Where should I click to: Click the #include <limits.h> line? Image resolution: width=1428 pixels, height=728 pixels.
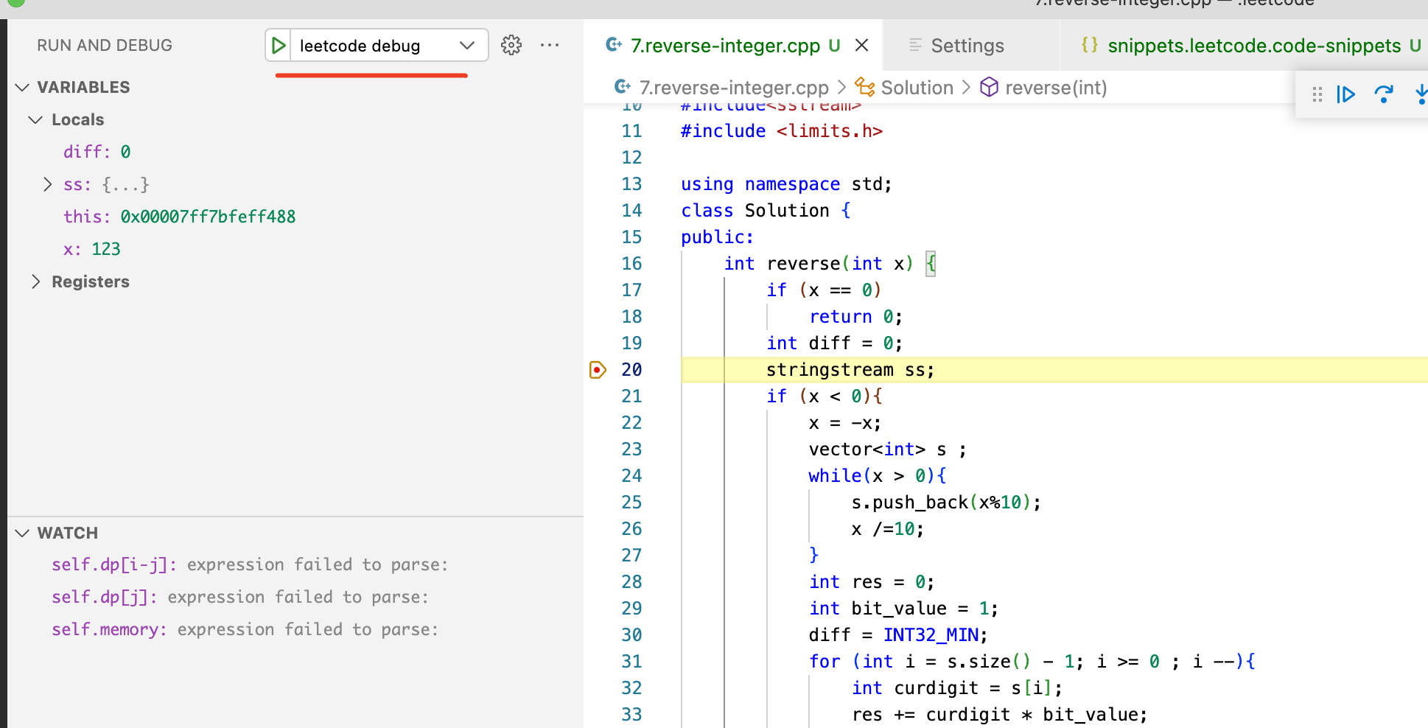point(782,131)
